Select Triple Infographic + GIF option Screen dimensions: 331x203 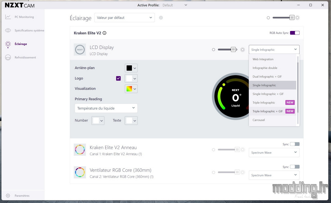point(273,111)
